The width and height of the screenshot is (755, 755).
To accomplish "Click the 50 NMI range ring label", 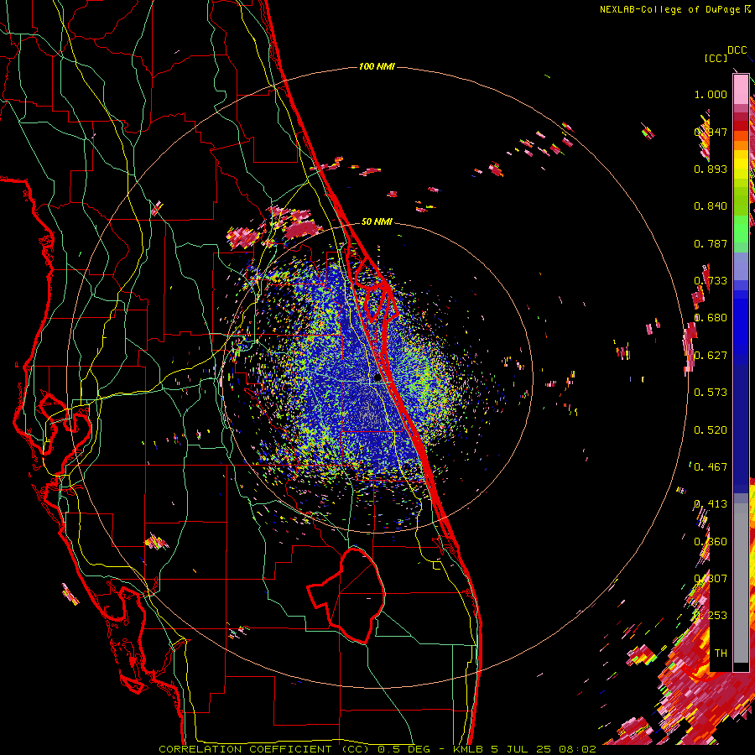I will pyautogui.click(x=377, y=221).
